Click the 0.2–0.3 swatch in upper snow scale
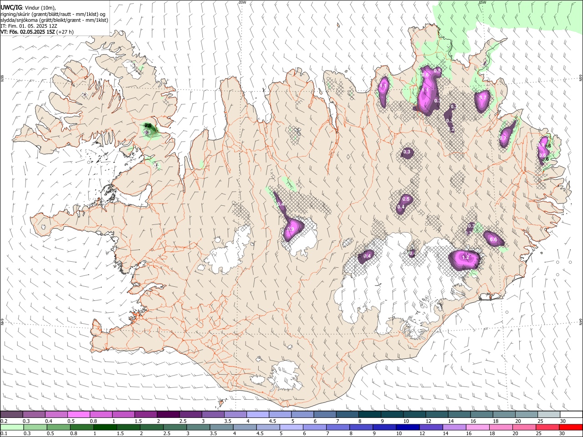583x437 pixels. tap(11, 414)
